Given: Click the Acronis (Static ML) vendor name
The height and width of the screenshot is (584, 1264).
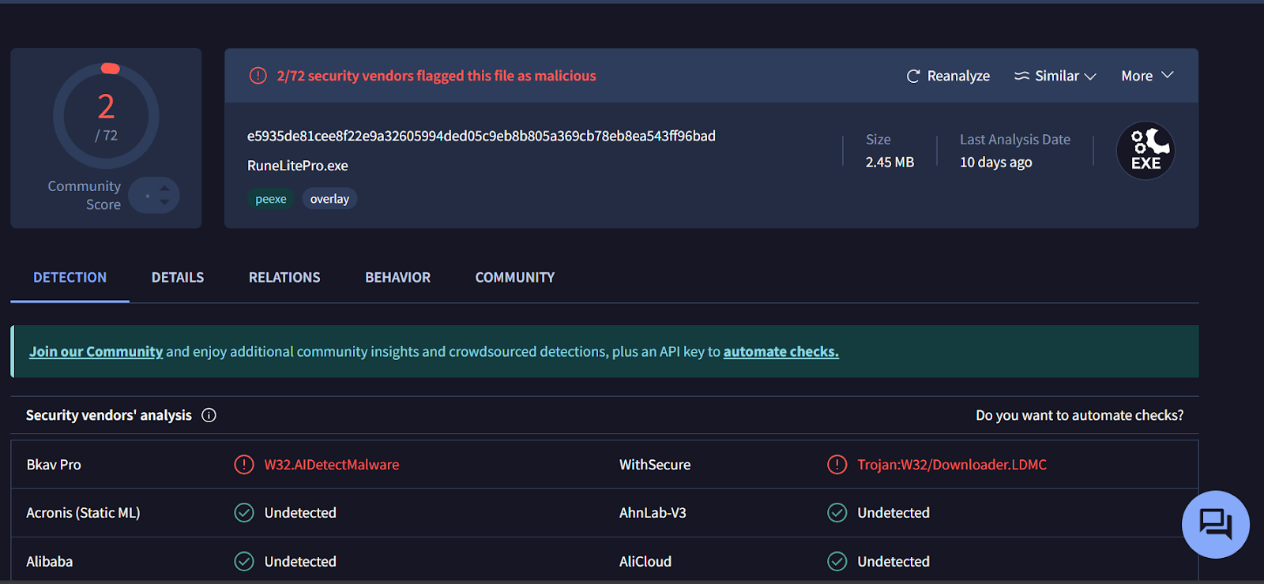Looking at the screenshot, I should coord(83,513).
